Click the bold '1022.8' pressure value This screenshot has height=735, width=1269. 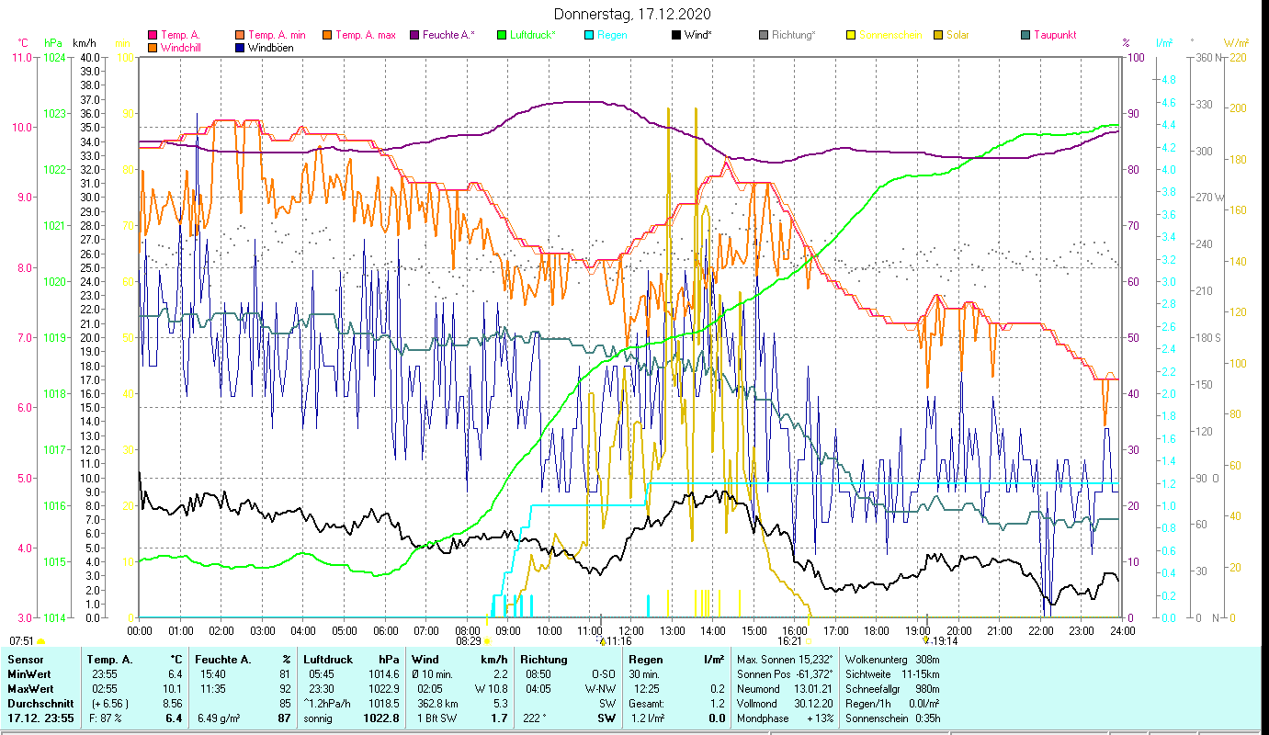(381, 718)
